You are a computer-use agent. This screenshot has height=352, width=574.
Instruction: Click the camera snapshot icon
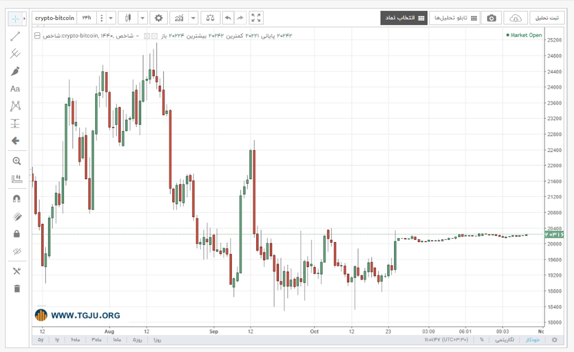pyautogui.click(x=492, y=18)
